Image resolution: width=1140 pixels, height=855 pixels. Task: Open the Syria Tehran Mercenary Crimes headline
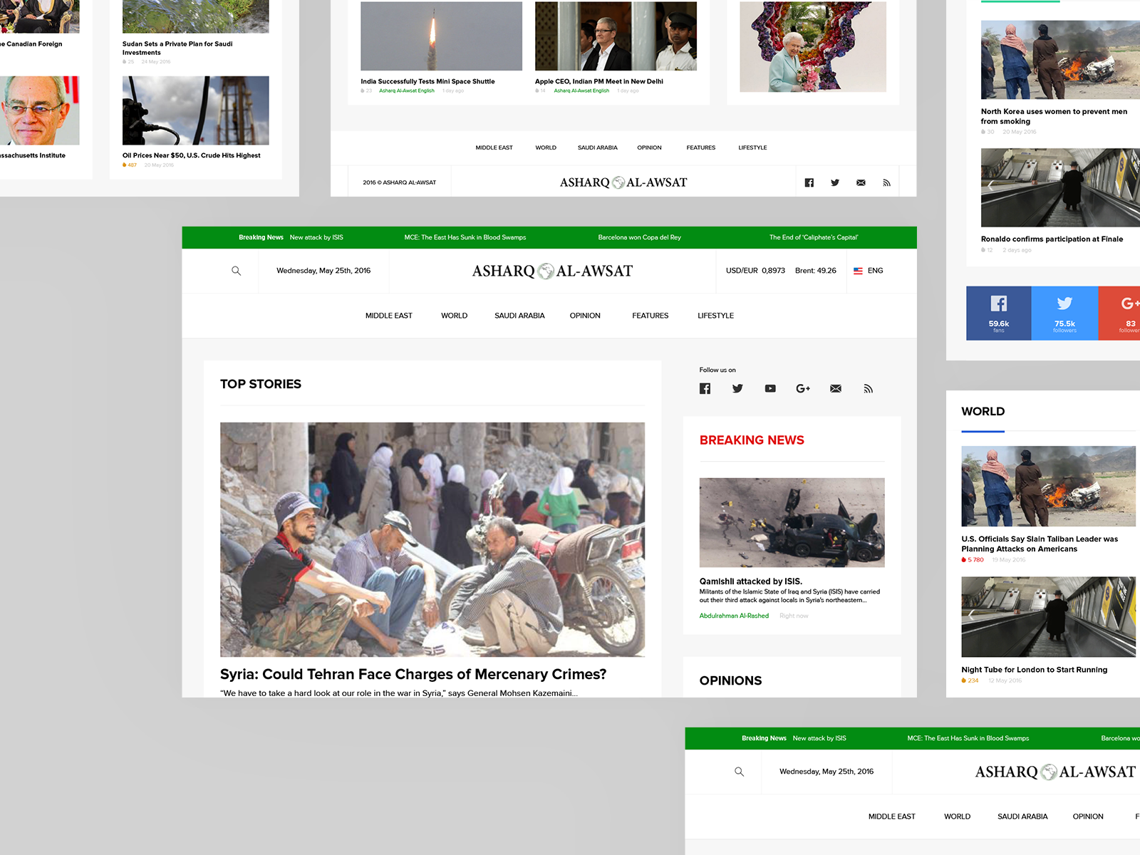pyautogui.click(x=413, y=674)
